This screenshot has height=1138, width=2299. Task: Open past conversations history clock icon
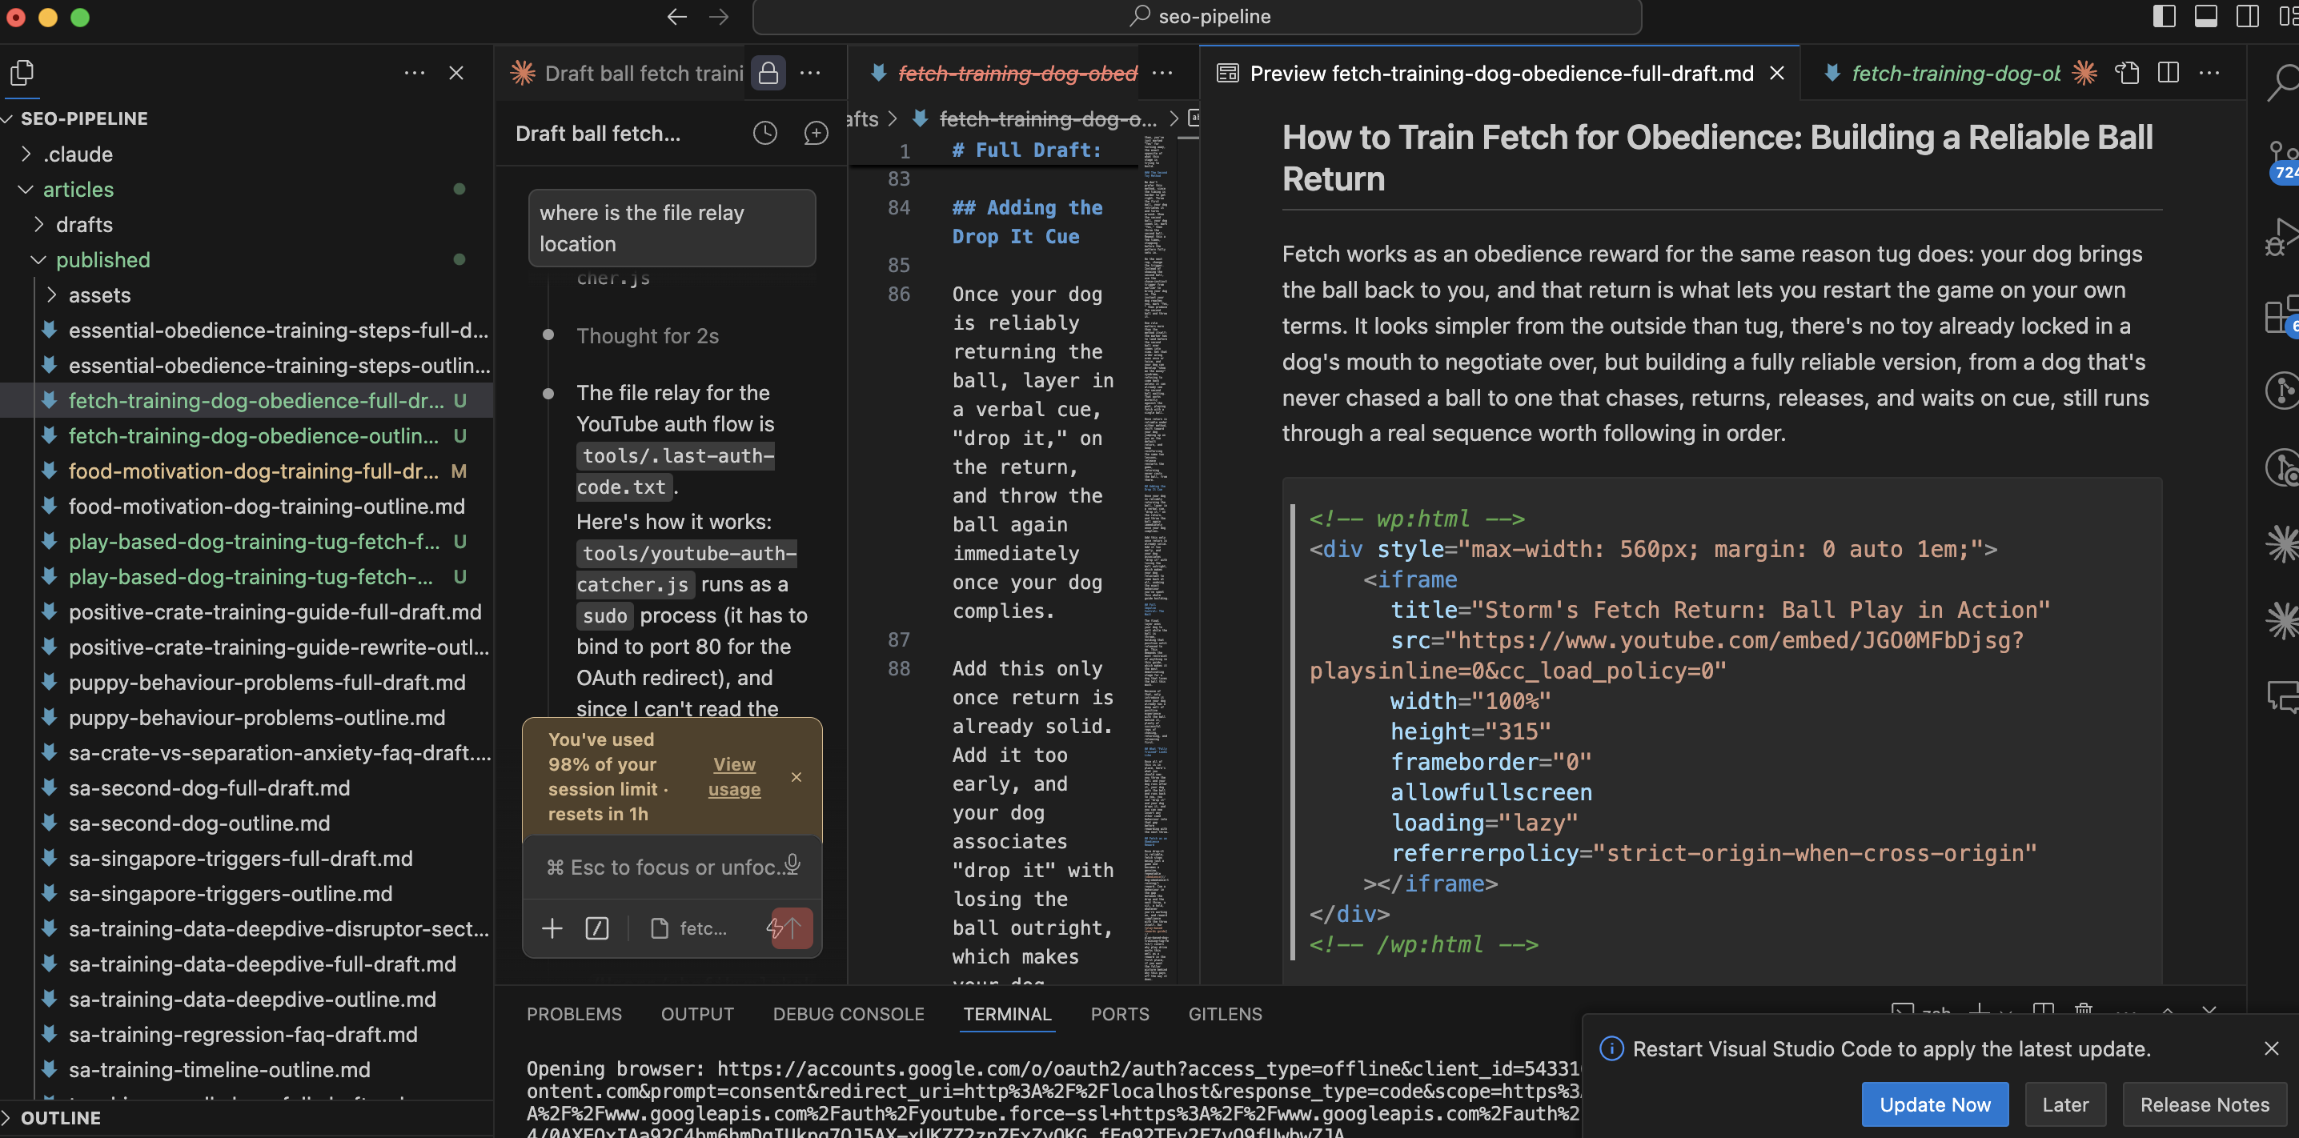pyautogui.click(x=764, y=134)
